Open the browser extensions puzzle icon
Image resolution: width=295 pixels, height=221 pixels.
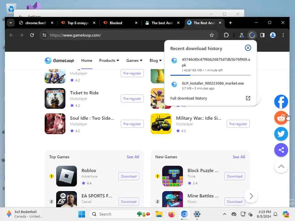coord(226,35)
